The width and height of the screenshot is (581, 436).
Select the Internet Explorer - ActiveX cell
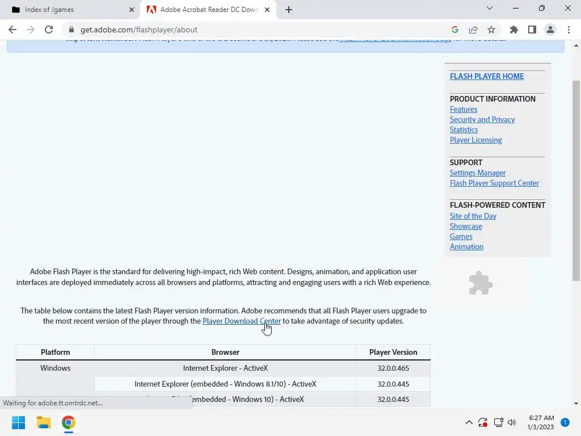[225, 368]
